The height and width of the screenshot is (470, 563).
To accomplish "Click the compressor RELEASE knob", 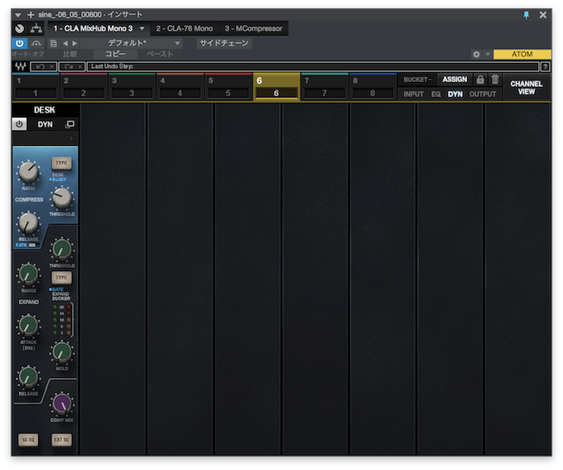I will 28,223.
